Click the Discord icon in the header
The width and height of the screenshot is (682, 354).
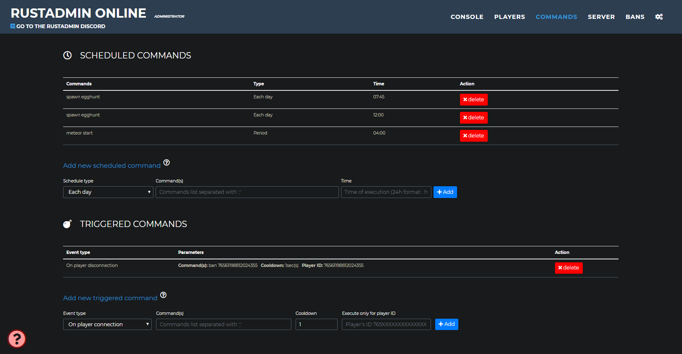pyautogui.click(x=13, y=26)
